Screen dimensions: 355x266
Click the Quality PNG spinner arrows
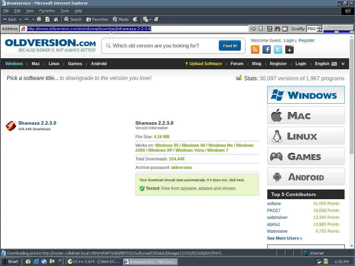coord(319,29)
